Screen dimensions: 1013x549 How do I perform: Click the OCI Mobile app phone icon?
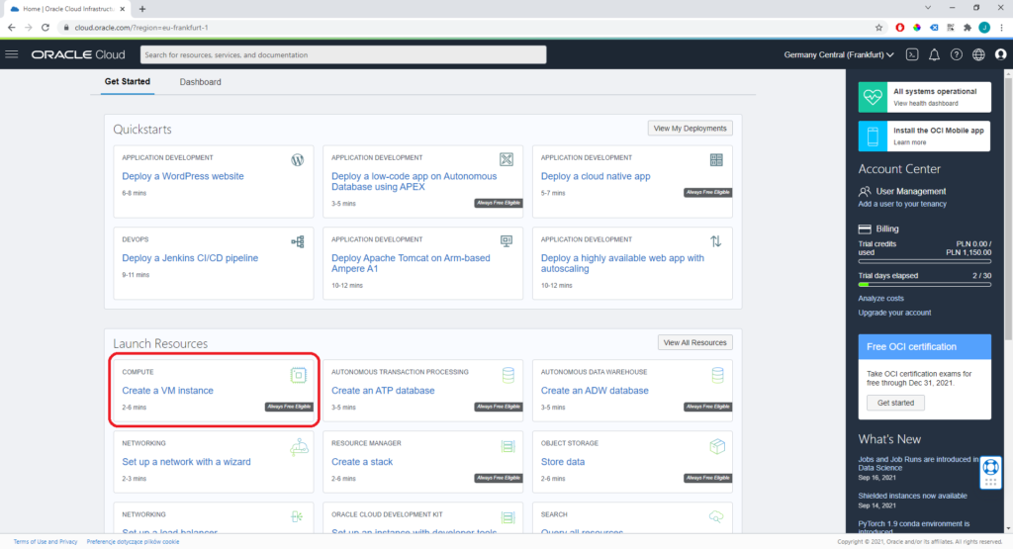(873, 137)
